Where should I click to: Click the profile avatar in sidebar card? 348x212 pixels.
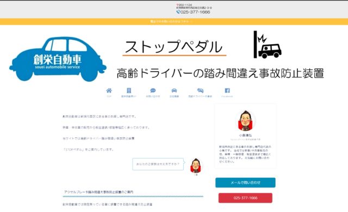pyautogui.click(x=245, y=120)
